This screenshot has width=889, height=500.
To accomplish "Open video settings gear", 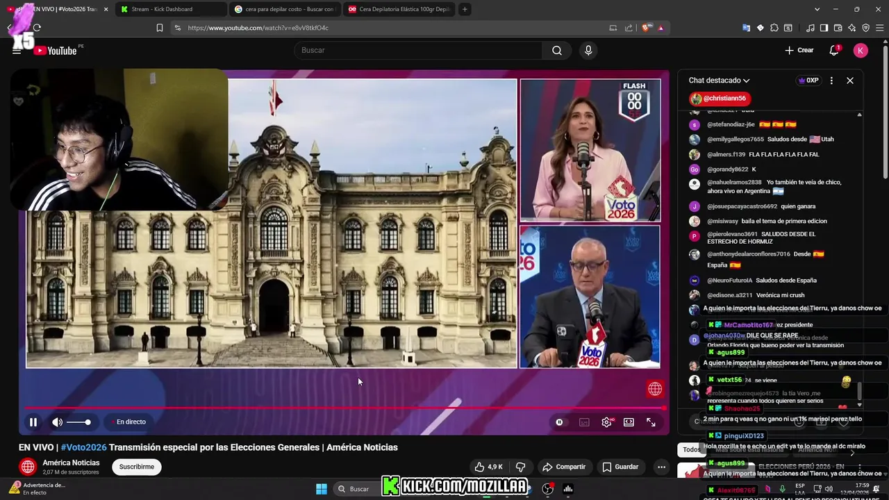I will [606, 422].
